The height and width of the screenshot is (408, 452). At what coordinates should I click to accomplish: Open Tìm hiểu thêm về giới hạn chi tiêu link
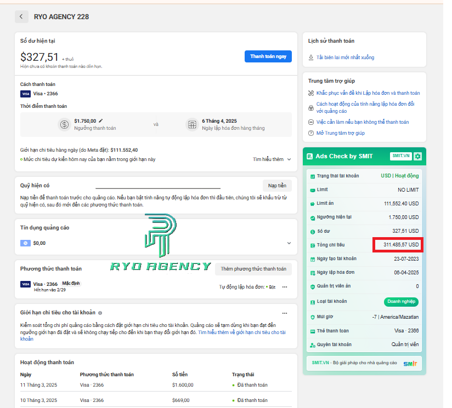(x=153, y=336)
